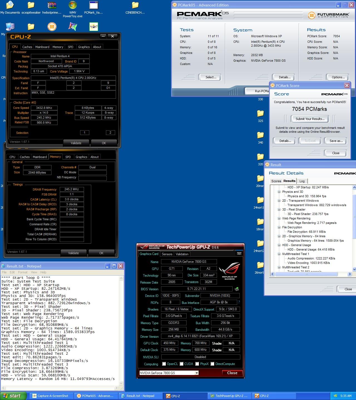Click Bus Interface question mark in GPU-Z
The height and width of the screenshot is (400, 356).
click(x=239, y=302)
